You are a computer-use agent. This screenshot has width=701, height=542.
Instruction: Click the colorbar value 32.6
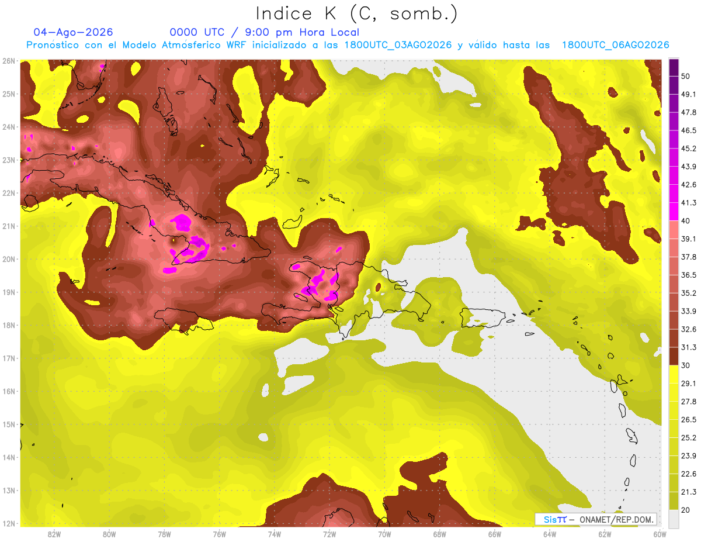[689, 329]
